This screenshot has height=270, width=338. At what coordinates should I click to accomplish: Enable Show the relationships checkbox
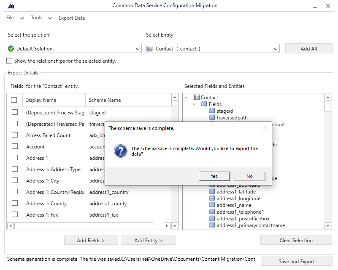[9, 61]
